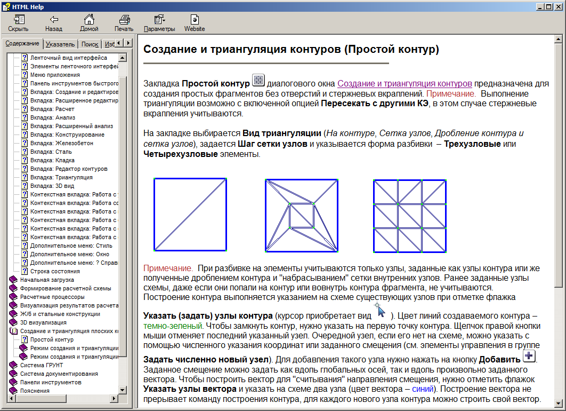Collapse the Создание и триангуляция плоских book
The height and width of the screenshot is (411, 566).
pyautogui.click(x=69, y=331)
